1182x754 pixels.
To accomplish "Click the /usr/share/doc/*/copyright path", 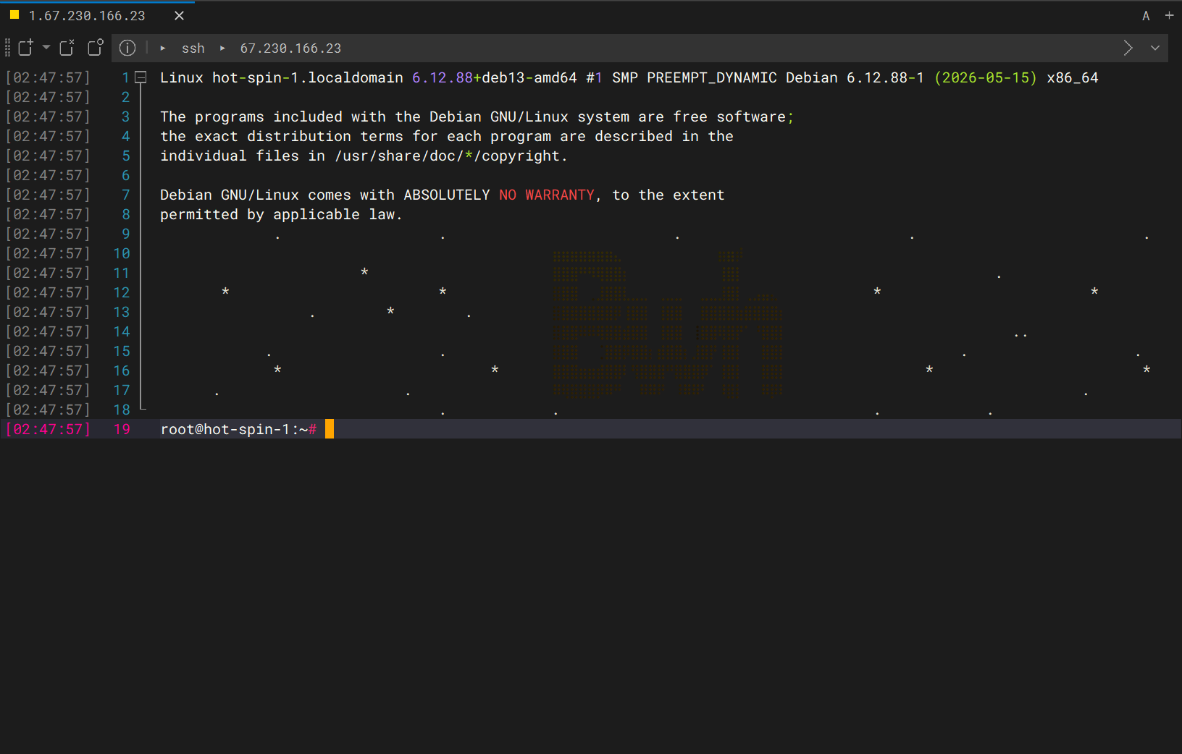I will [x=447, y=156].
